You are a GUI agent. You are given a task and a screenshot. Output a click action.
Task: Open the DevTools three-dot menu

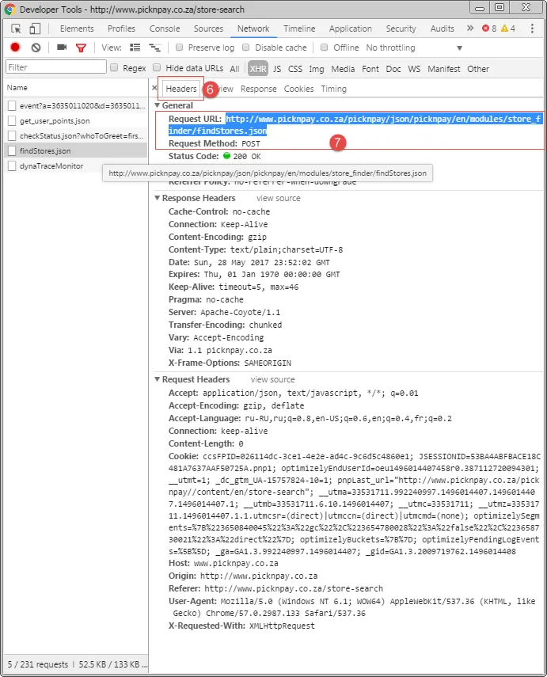click(x=532, y=29)
